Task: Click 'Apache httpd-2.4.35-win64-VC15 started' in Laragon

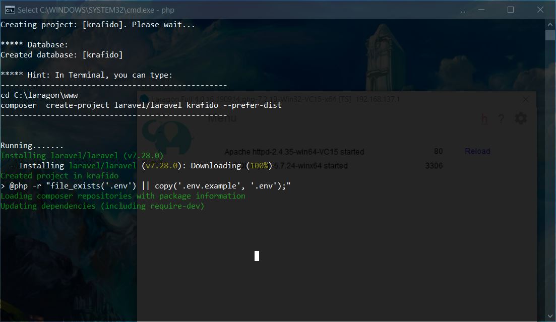Action: pos(294,152)
